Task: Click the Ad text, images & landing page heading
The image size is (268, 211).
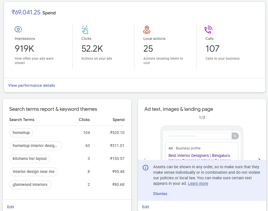Action: click(x=179, y=109)
